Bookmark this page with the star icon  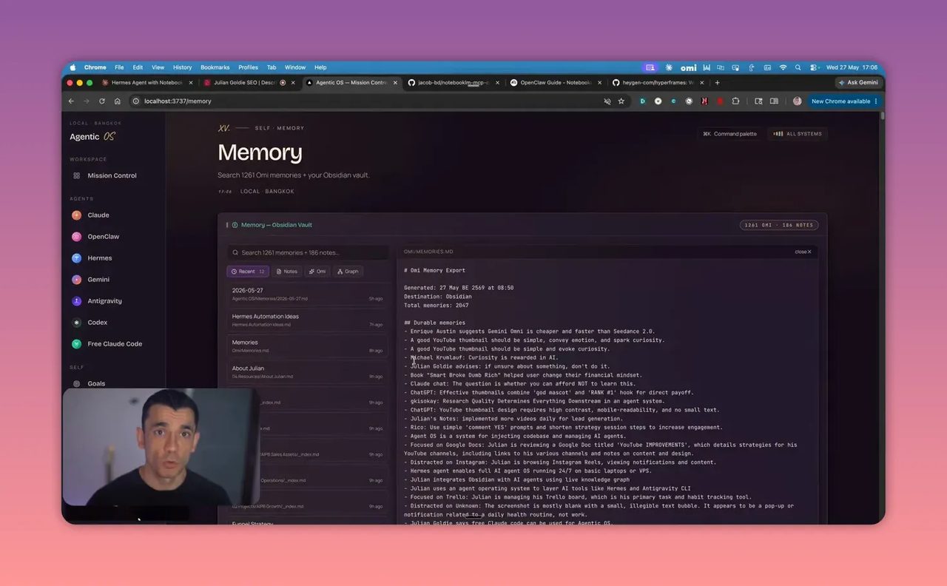pos(621,101)
